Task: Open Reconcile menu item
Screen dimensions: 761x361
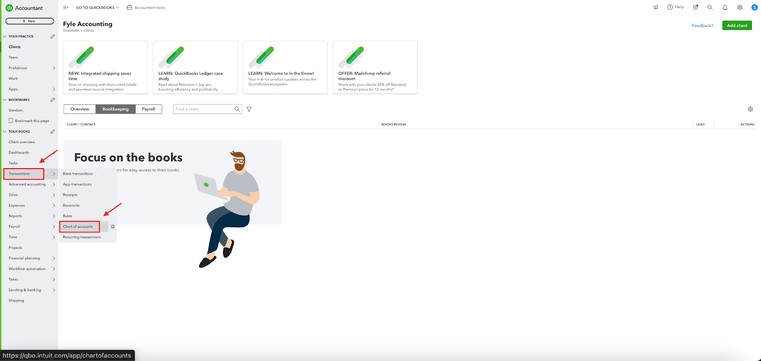Action: (71, 205)
